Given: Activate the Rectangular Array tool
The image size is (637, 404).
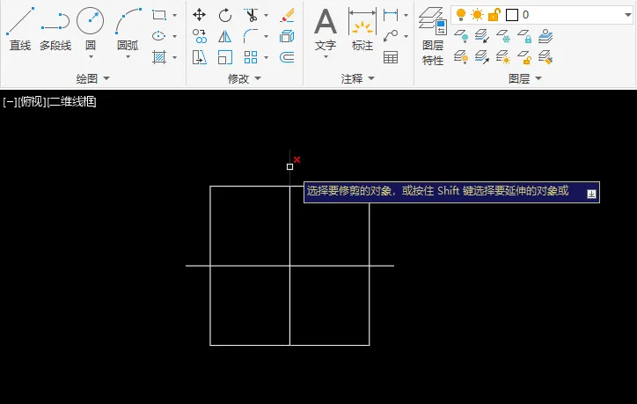Looking at the screenshot, I should [x=251, y=57].
